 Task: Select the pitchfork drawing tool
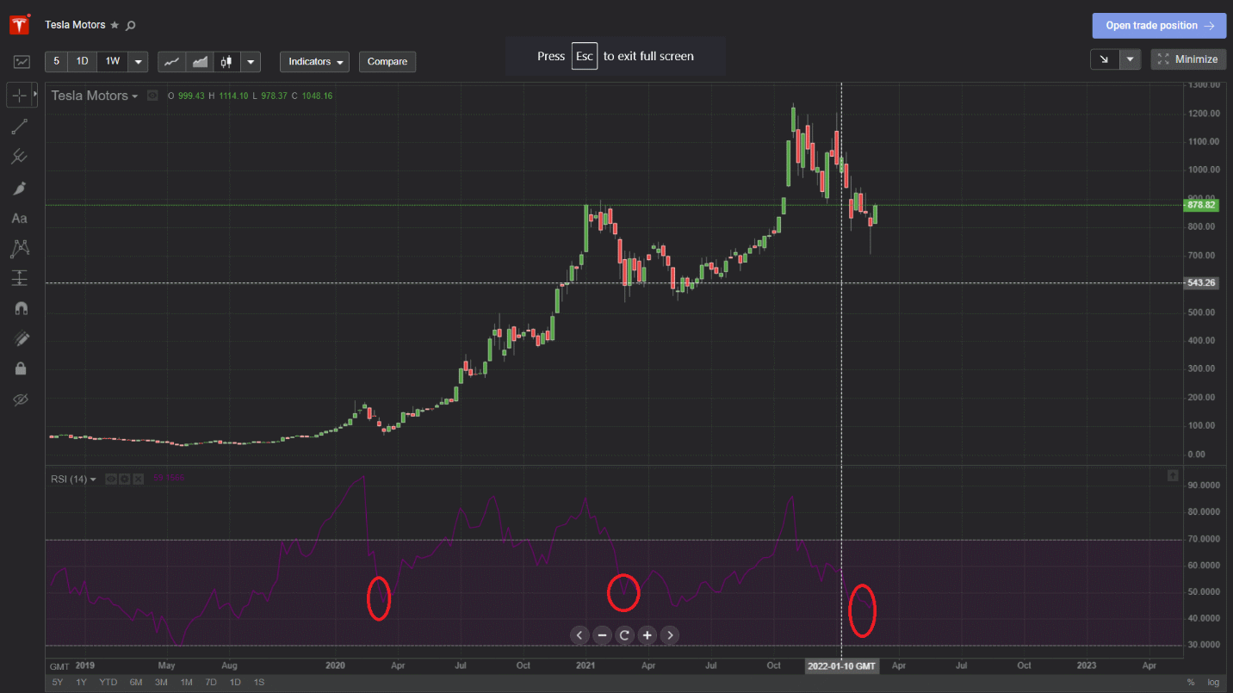[x=20, y=157]
